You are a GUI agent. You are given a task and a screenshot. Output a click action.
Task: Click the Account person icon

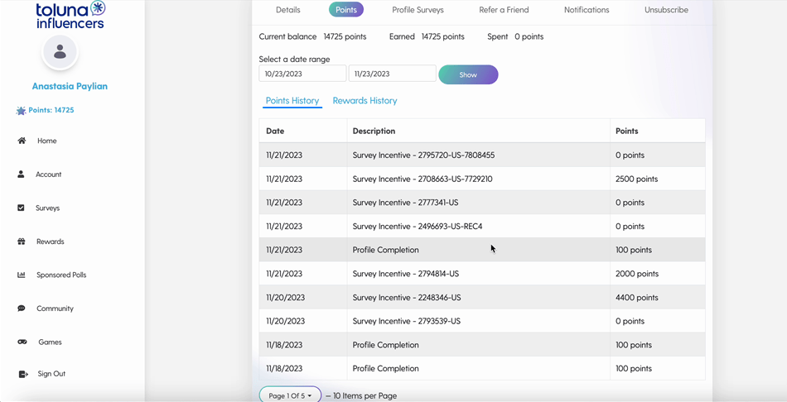(x=21, y=175)
